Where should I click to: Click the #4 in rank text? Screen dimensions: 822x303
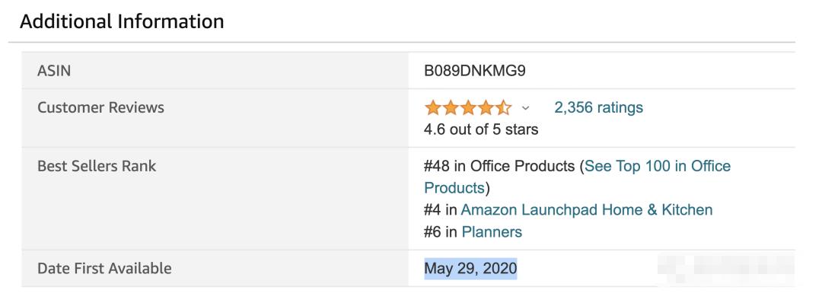pyautogui.click(x=441, y=210)
